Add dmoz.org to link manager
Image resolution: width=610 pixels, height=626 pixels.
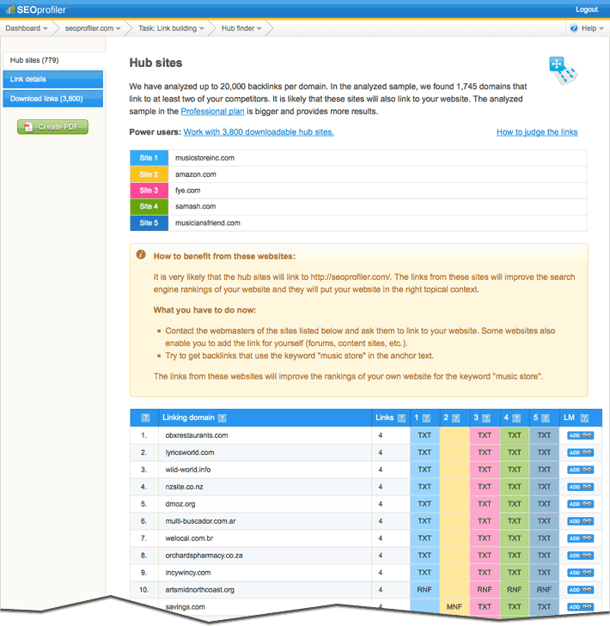[x=581, y=504]
